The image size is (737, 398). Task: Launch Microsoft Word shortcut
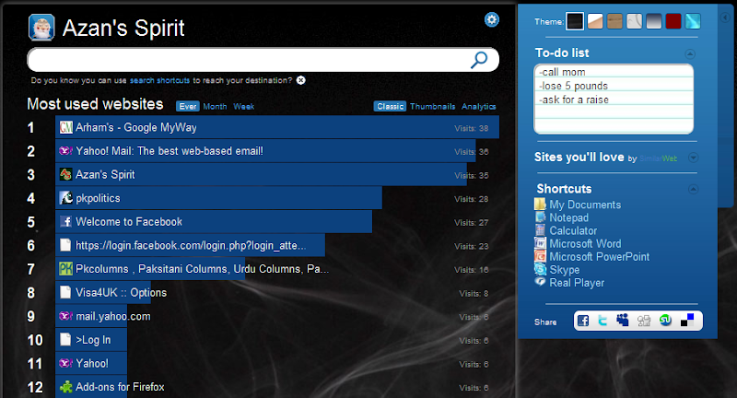pos(585,243)
